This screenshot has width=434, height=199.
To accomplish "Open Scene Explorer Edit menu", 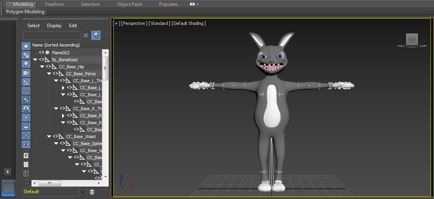I will coord(73,26).
